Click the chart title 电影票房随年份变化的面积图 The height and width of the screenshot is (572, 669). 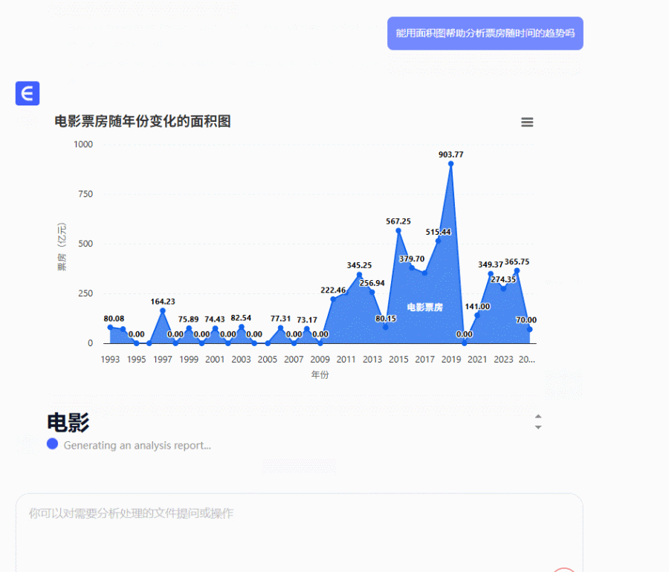[x=143, y=122]
